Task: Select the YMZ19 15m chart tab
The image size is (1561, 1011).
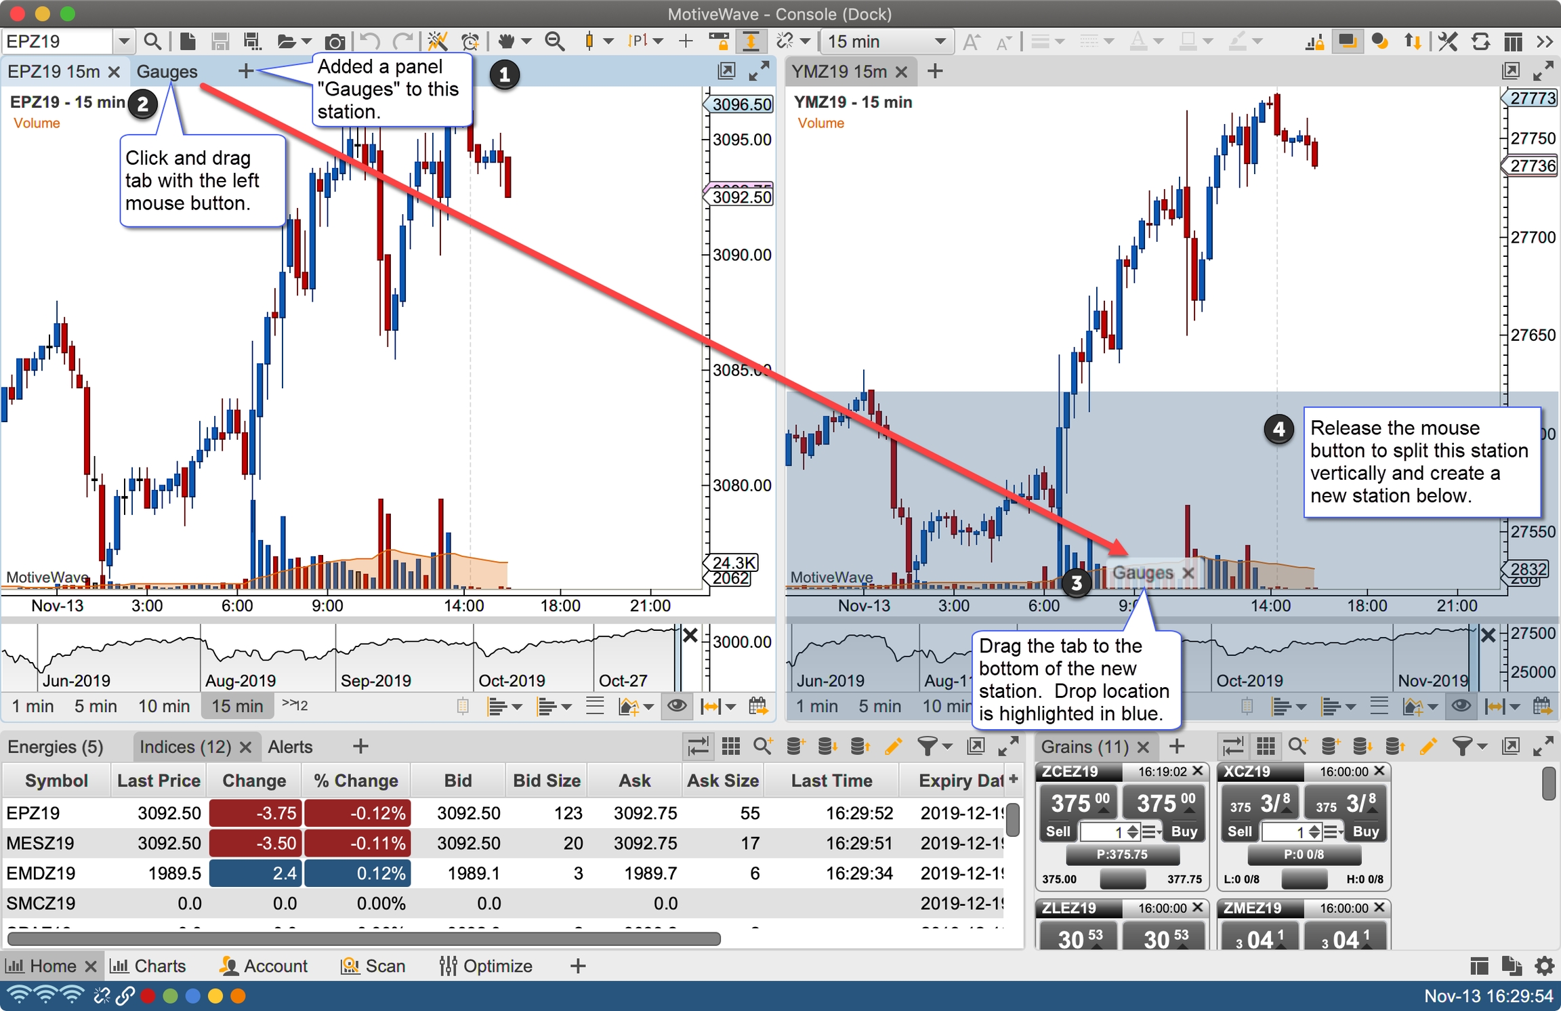Action: pyautogui.click(x=839, y=71)
